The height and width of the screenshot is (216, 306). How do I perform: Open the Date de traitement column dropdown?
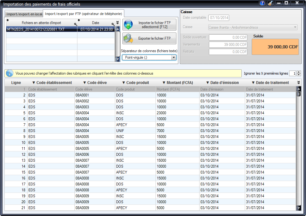[270, 83]
